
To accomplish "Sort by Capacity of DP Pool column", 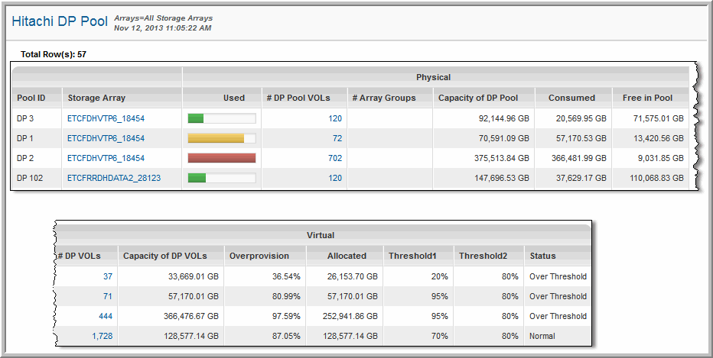I will pyautogui.click(x=477, y=98).
